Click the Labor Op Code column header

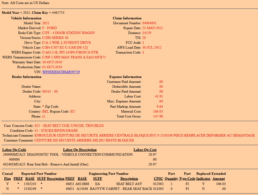[14, 150]
